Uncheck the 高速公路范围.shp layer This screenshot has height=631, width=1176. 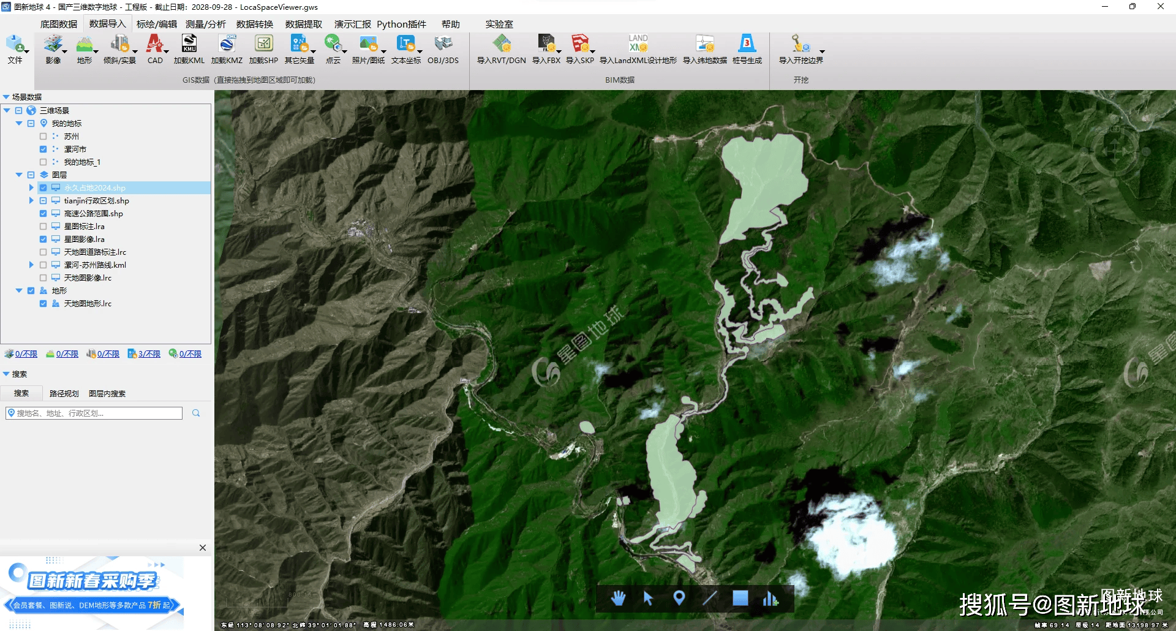click(43, 214)
